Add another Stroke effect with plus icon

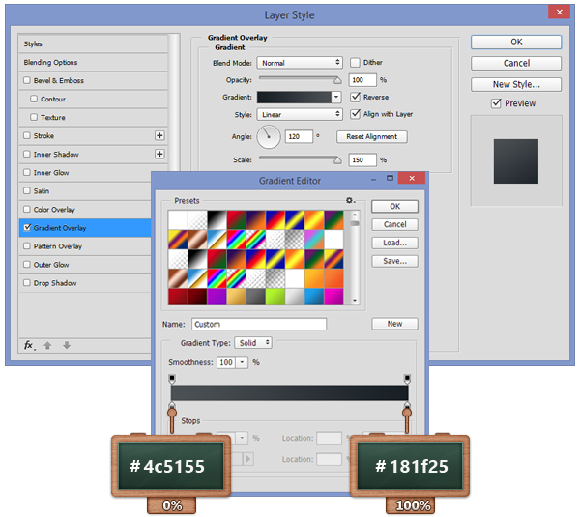point(159,136)
